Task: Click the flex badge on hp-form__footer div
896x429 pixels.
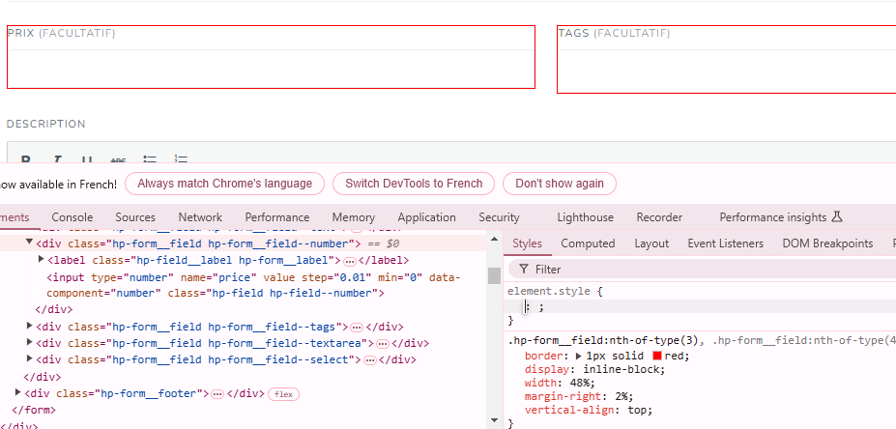Action: pyautogui.click(x=283, y=394)
